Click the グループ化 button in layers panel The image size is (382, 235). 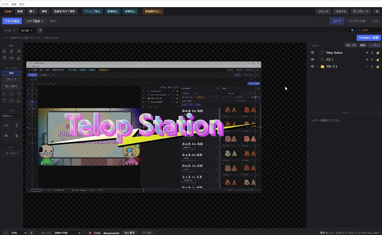coord(351,45)
